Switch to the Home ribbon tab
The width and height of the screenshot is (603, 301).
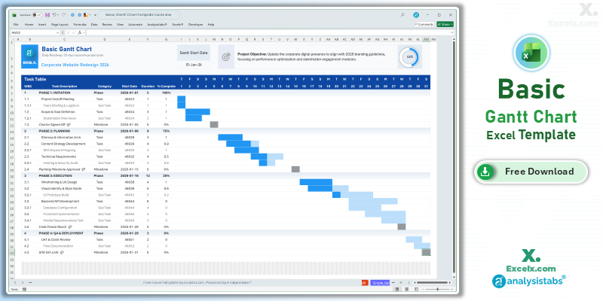[x=29, y=24]
